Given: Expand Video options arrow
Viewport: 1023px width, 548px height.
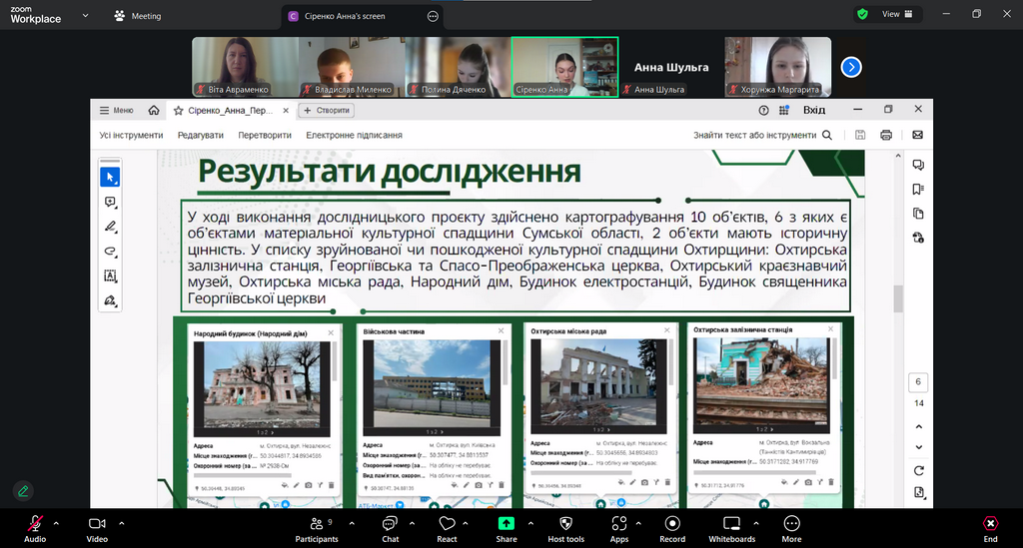Looking at the screenshot, I should (122, 523).
